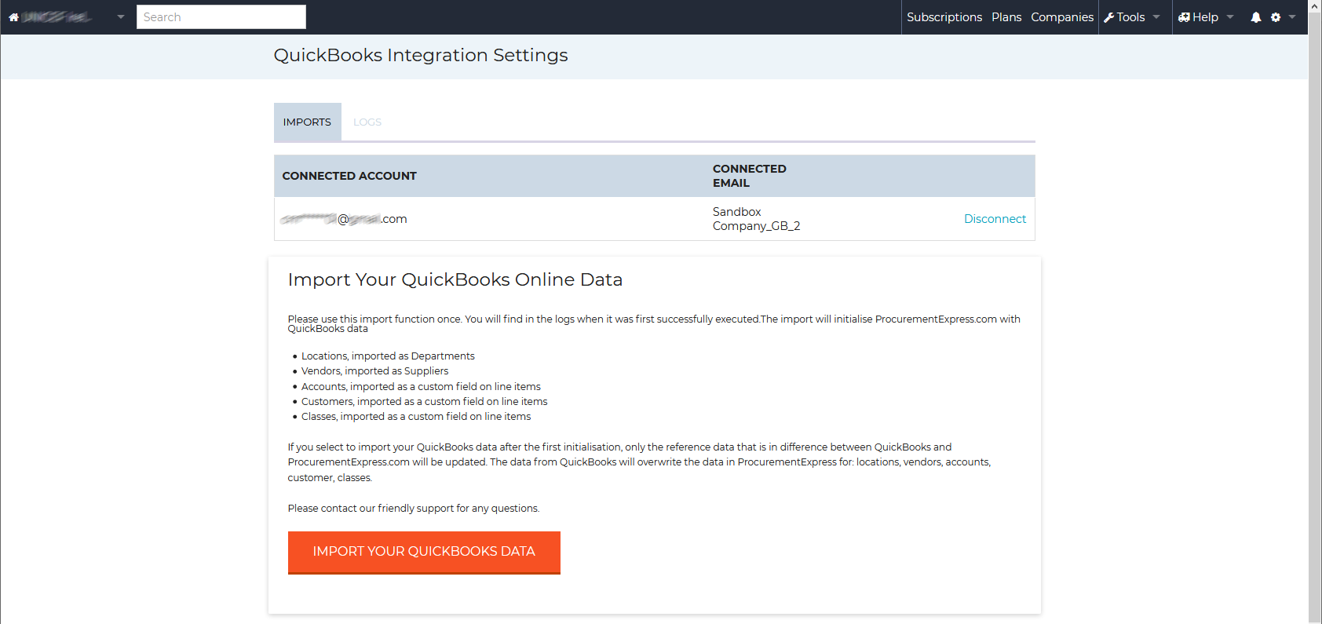Image resolution: width=1322 pixels, height=624 pixels.
Task: Click the Help menu label
Action: click(x=1205, y=17)
